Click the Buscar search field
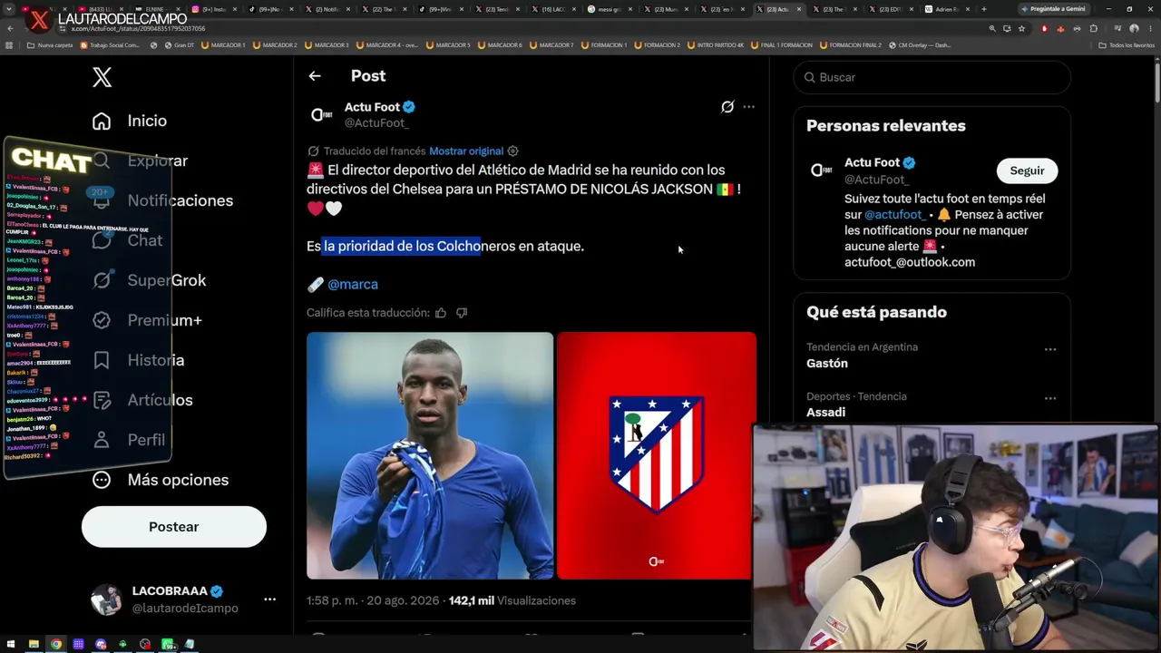1161x653 pixels. pos(932,77)
